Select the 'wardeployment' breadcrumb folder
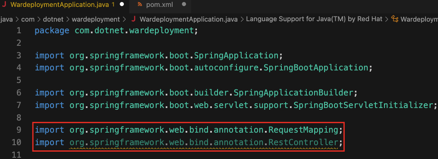The width and height of the screenshot is (438, 159). click(x=95, y=19)
